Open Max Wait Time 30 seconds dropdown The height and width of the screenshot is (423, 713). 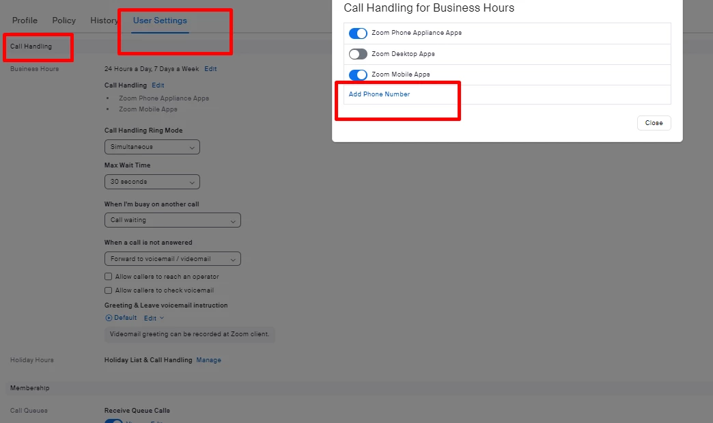pyautogui.click(x=152, y=182)
